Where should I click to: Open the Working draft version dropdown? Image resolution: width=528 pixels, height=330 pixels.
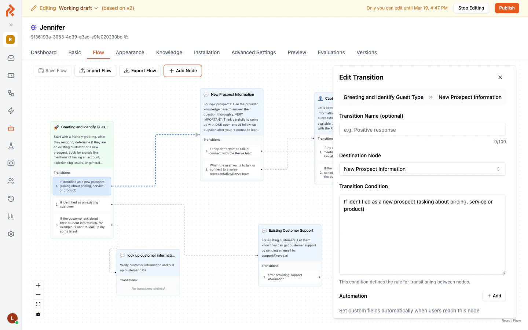[x=78, y=8]
